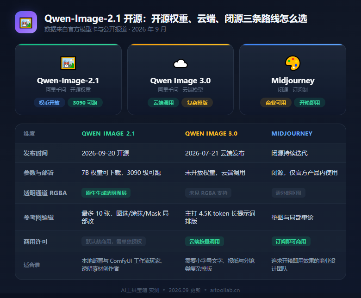Click the 云端调用 tag

[x=163, y=103]
